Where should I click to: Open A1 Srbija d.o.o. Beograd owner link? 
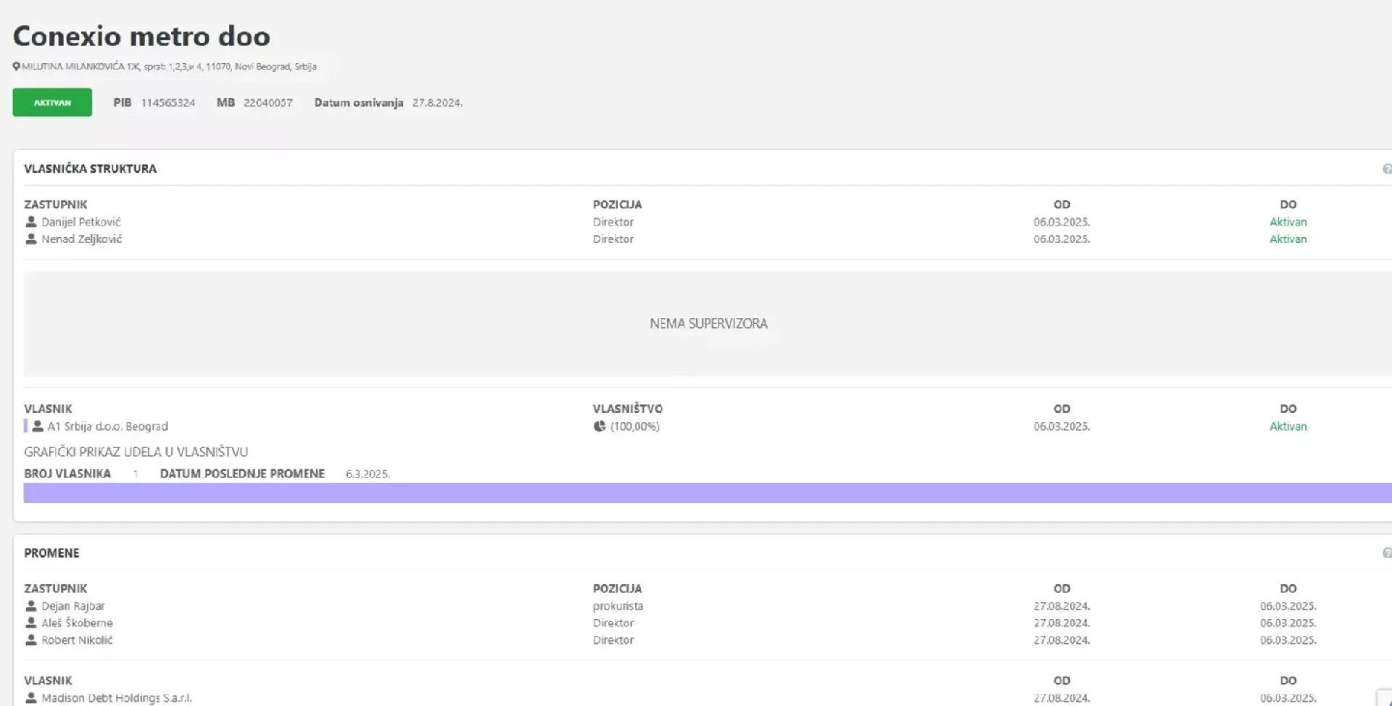107,426
